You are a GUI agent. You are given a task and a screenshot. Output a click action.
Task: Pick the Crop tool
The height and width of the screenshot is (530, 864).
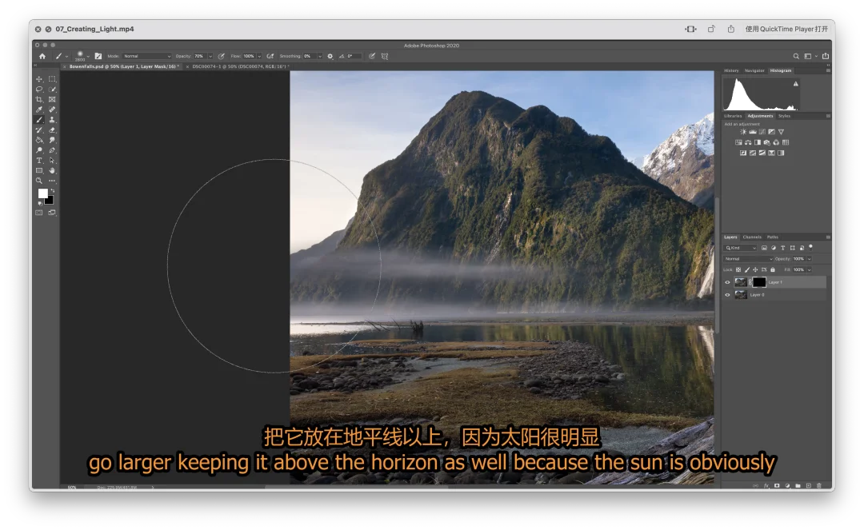(x=39, y=99)
